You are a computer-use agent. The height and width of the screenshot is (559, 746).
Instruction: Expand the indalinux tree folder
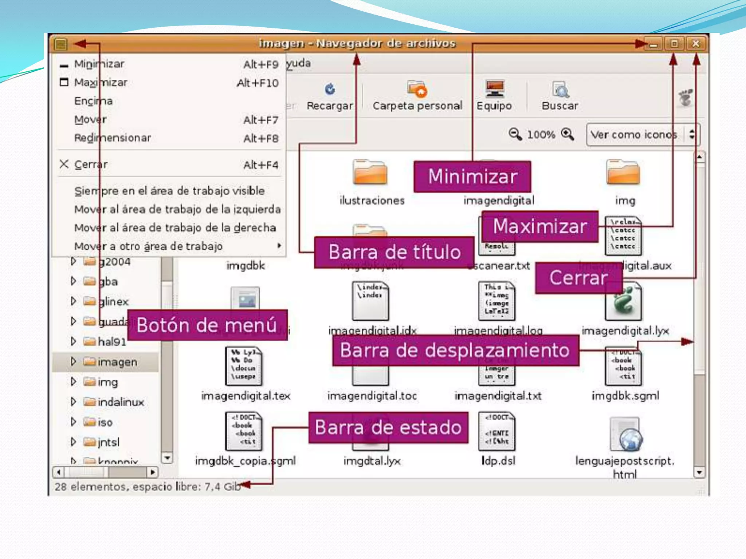[73, 402]
